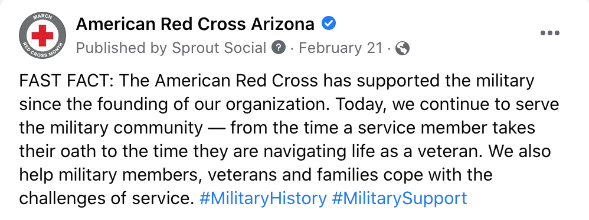589x220 pixels.
Task: Click 'challenges of service.' text
Action: pyautogui.click(x=106, y=198)
